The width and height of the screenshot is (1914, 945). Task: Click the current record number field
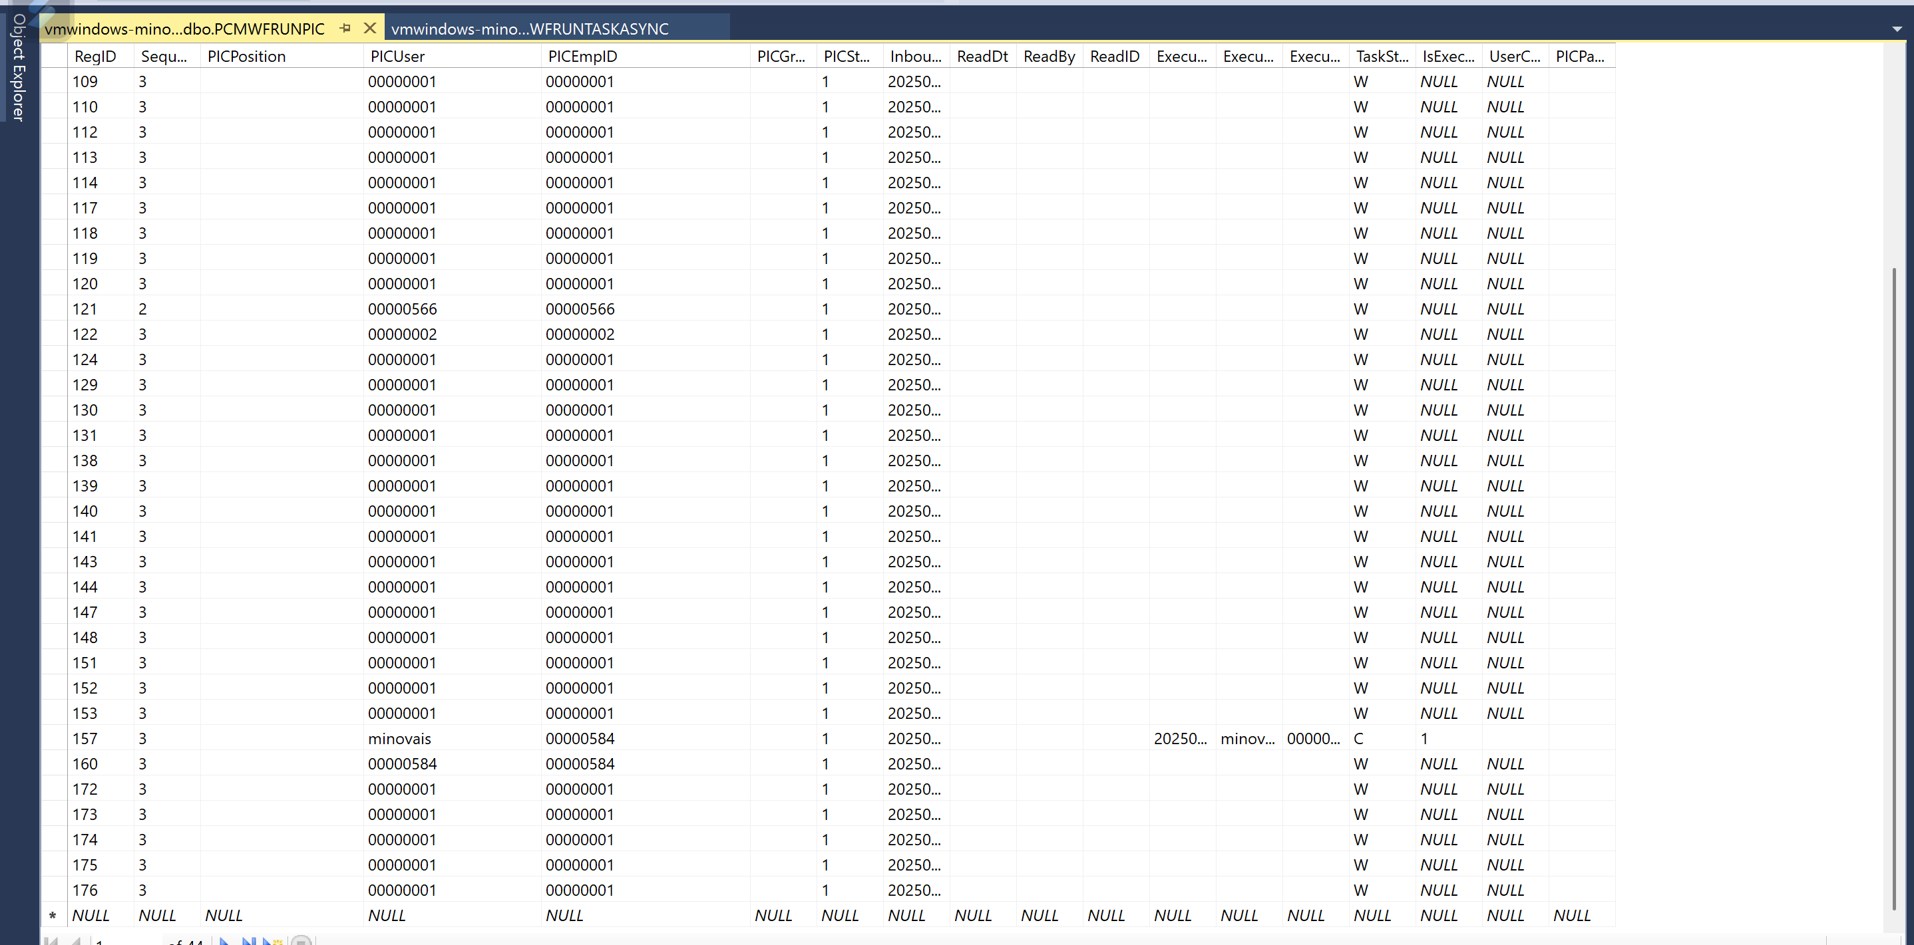coord(125,940)
